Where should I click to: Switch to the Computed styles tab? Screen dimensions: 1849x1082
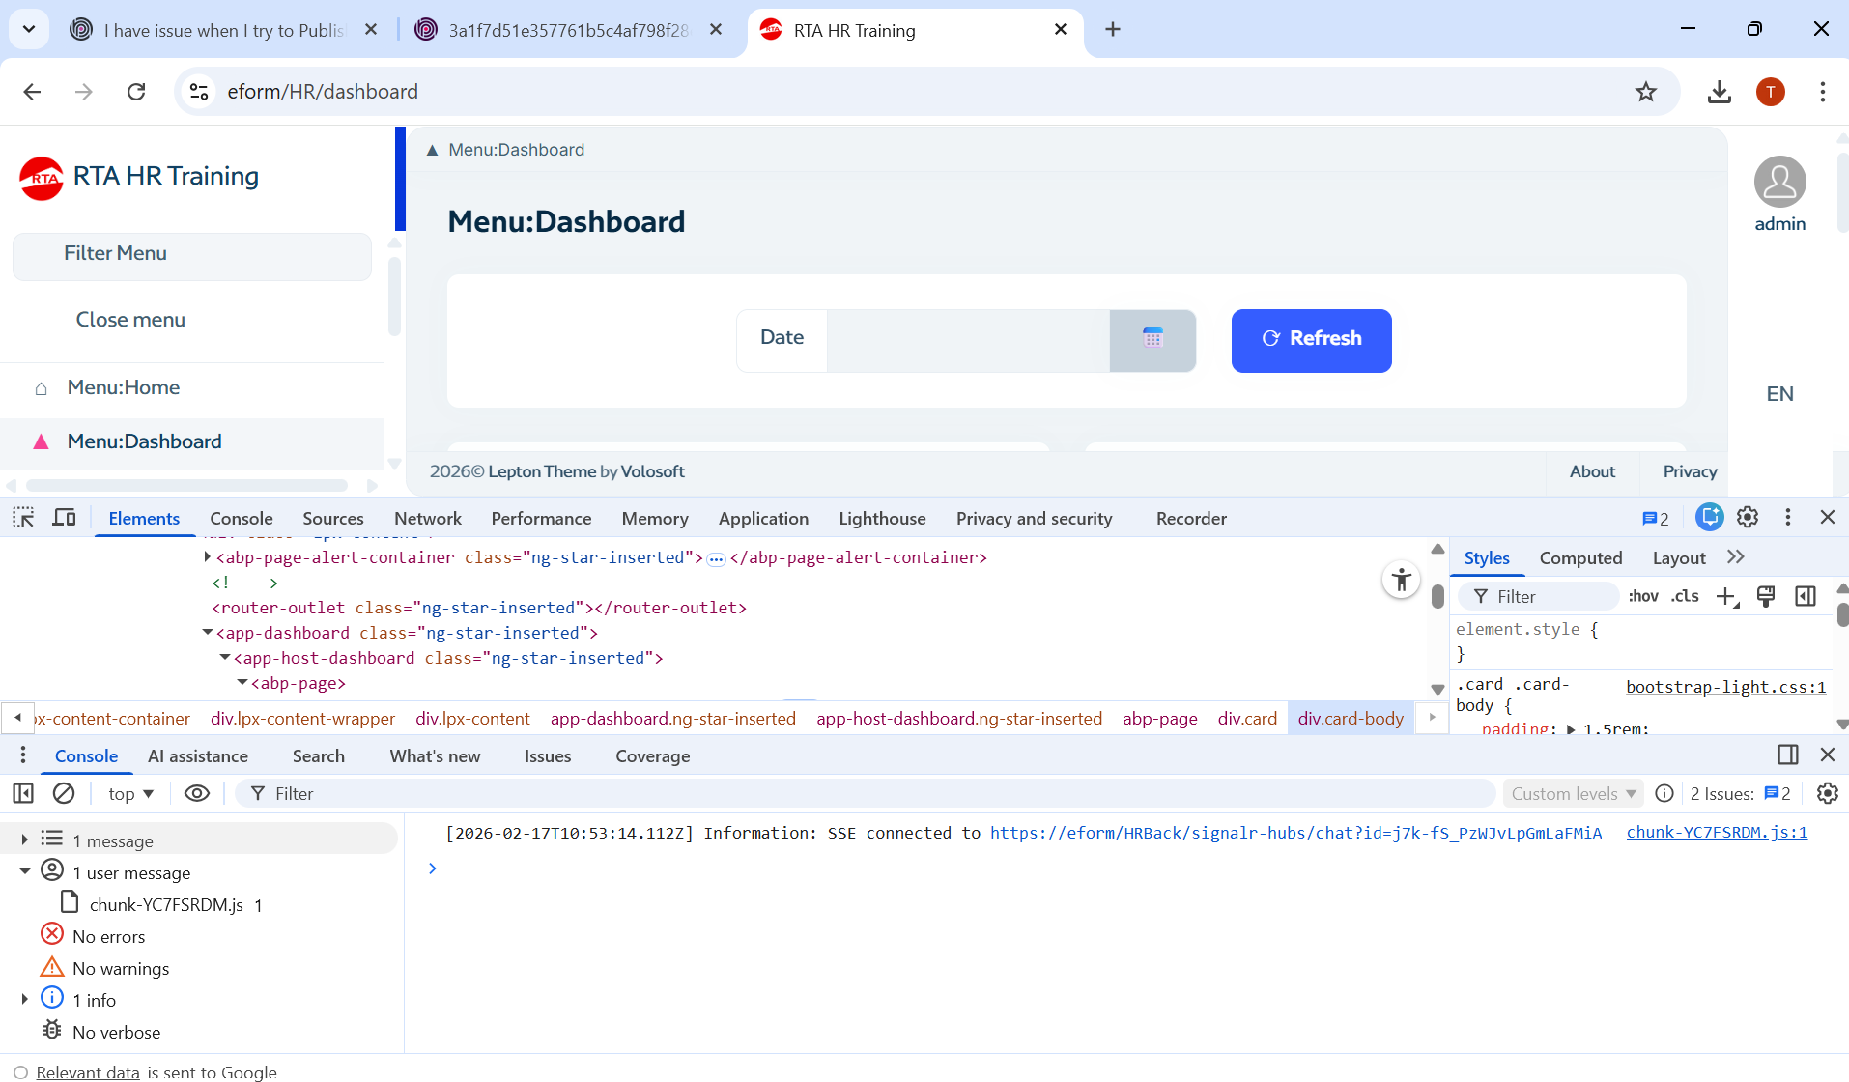pos(1580,558)
